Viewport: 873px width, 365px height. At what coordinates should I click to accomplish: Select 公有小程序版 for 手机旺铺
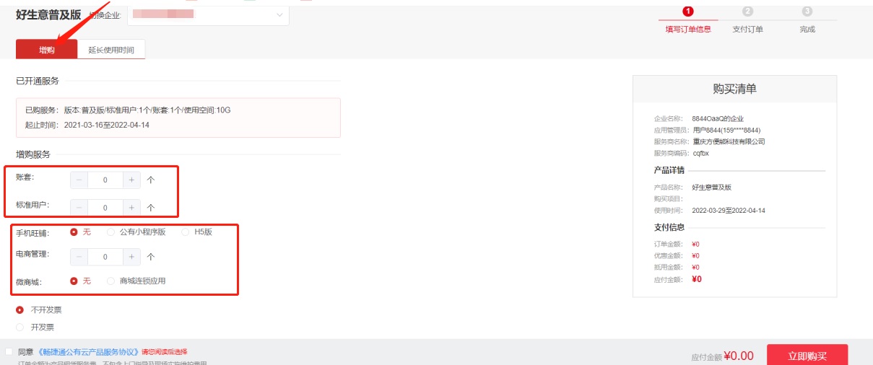tap(110, 232)
